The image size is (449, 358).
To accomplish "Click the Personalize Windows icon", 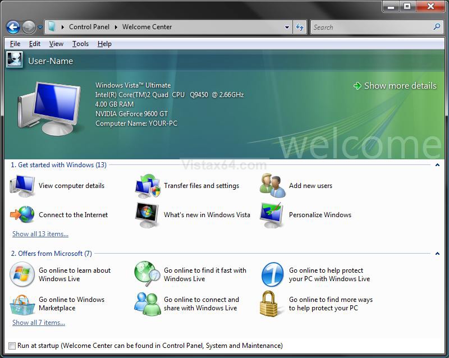I will click(x=272, y=215).
